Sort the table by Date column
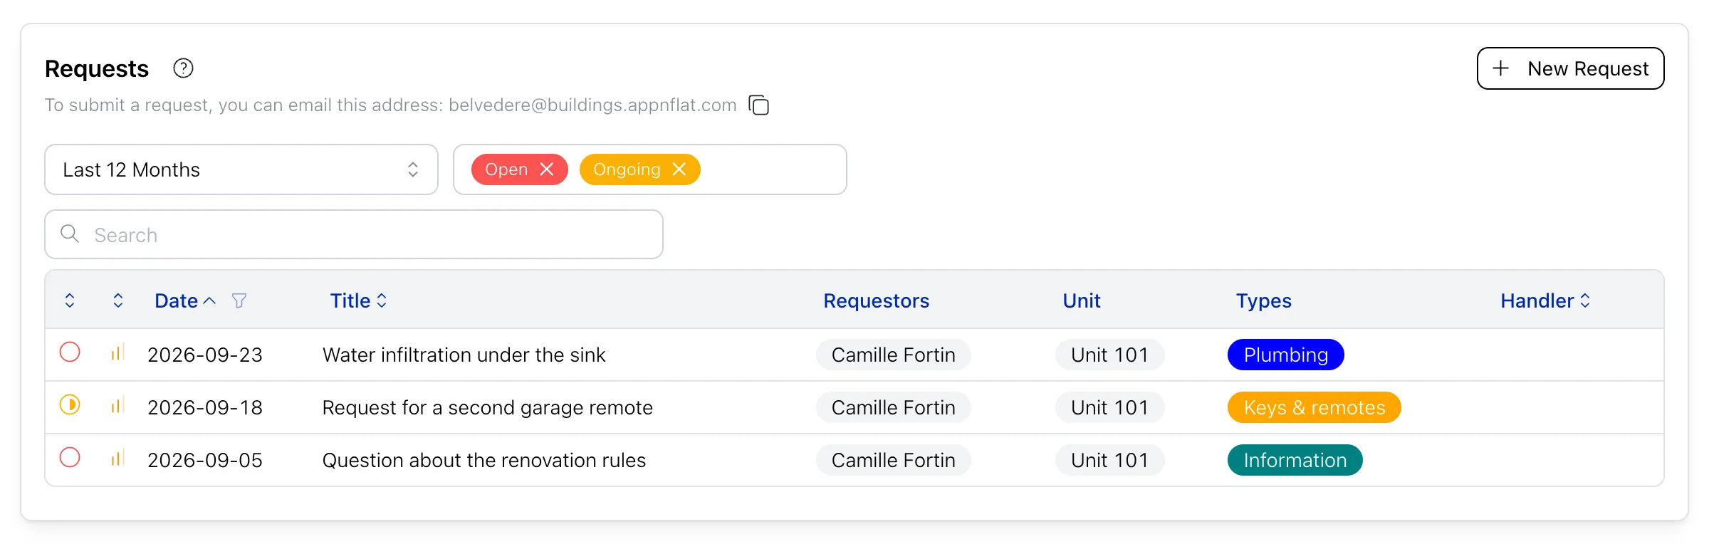The height and width of the screenshot is (544, 1709). point(185,300)
